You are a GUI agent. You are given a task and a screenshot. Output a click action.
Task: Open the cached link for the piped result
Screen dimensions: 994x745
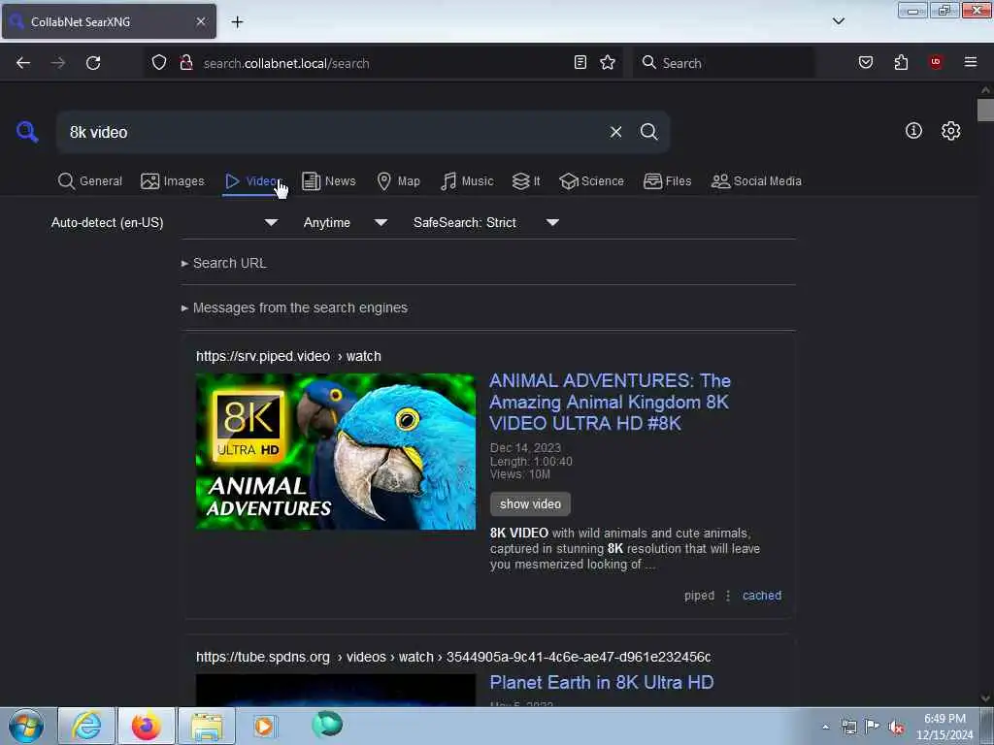(x=762, y=596)
